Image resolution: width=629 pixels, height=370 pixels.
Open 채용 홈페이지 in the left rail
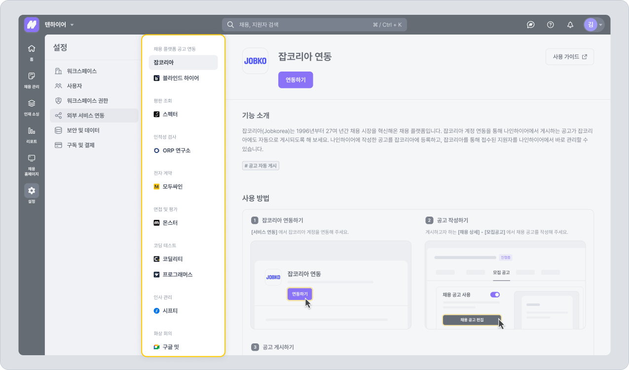point(32,165)
